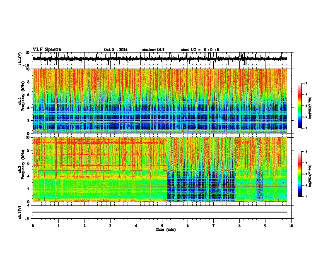Screen dimensions: 328x253
Task: Click the ch.2 spectrogram panel
Action: pyautogui.click(x=160, y=169)
